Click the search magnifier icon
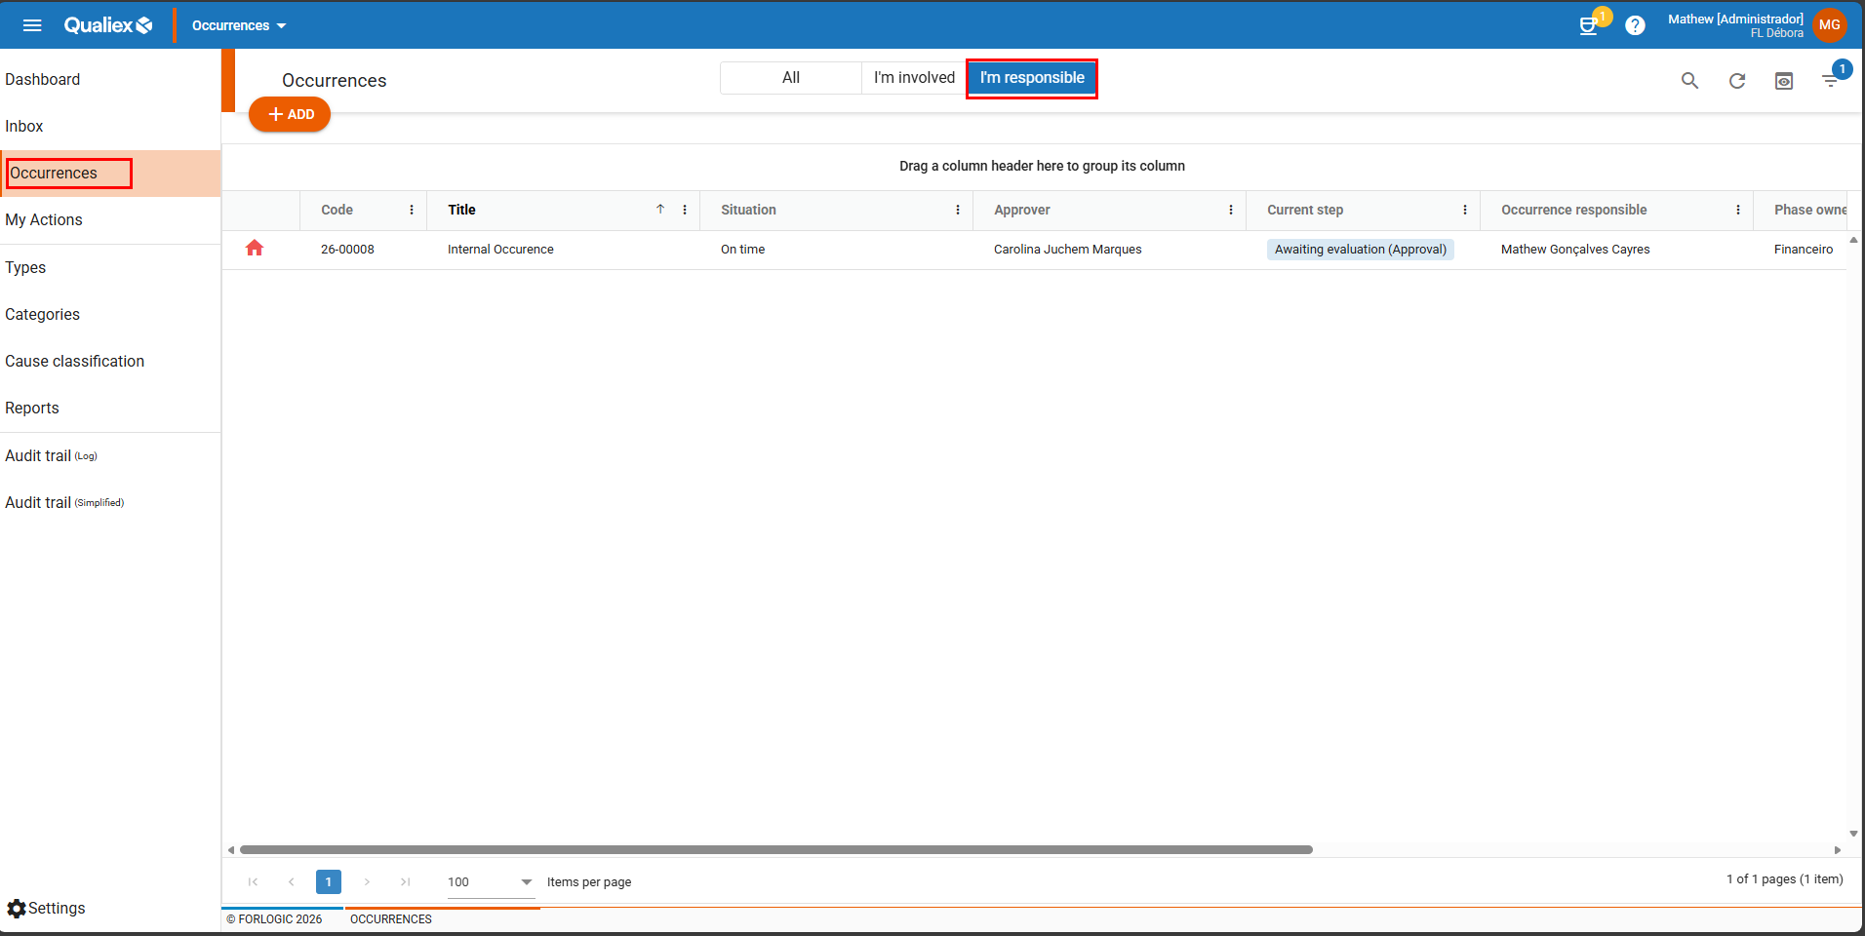Screen dimensions: 1865x936 point(1689,81)
